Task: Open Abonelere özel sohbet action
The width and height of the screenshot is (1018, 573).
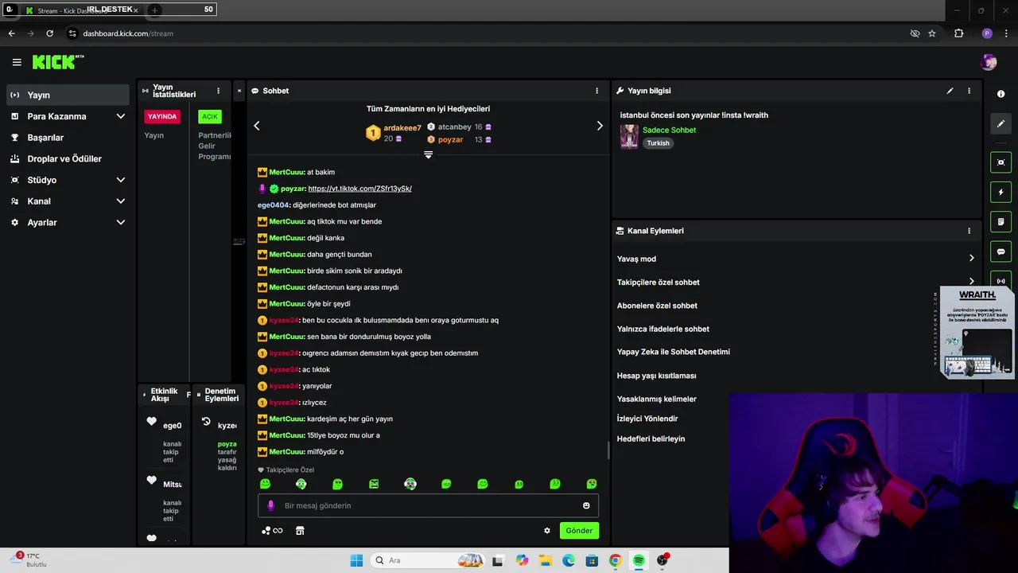Action: (657, 306)
